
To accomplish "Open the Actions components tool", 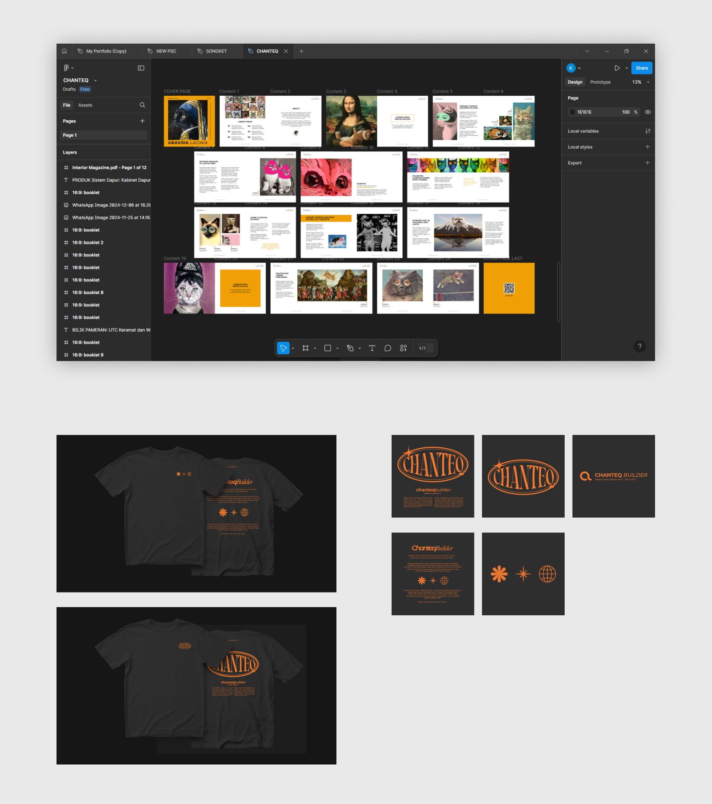I will tap(403, 348).
